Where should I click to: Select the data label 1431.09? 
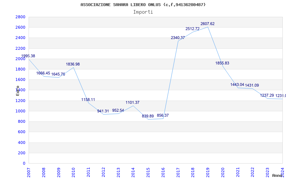pos(252,85)
